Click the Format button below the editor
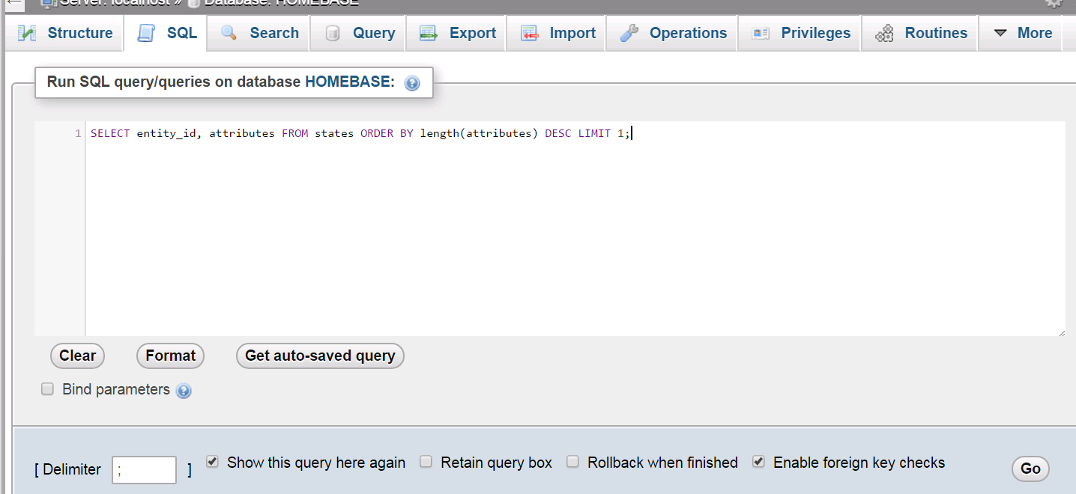The image size is (1076, 494). pyautogui.click(x=170, y=356)
